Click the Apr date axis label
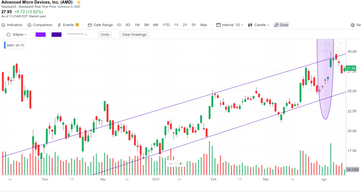 point(324,179)
